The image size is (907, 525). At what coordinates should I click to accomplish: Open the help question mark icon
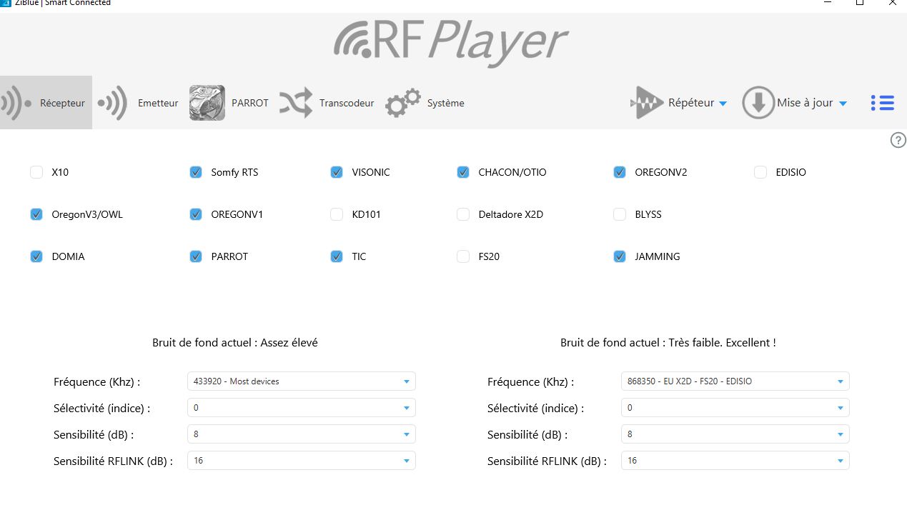898,140
